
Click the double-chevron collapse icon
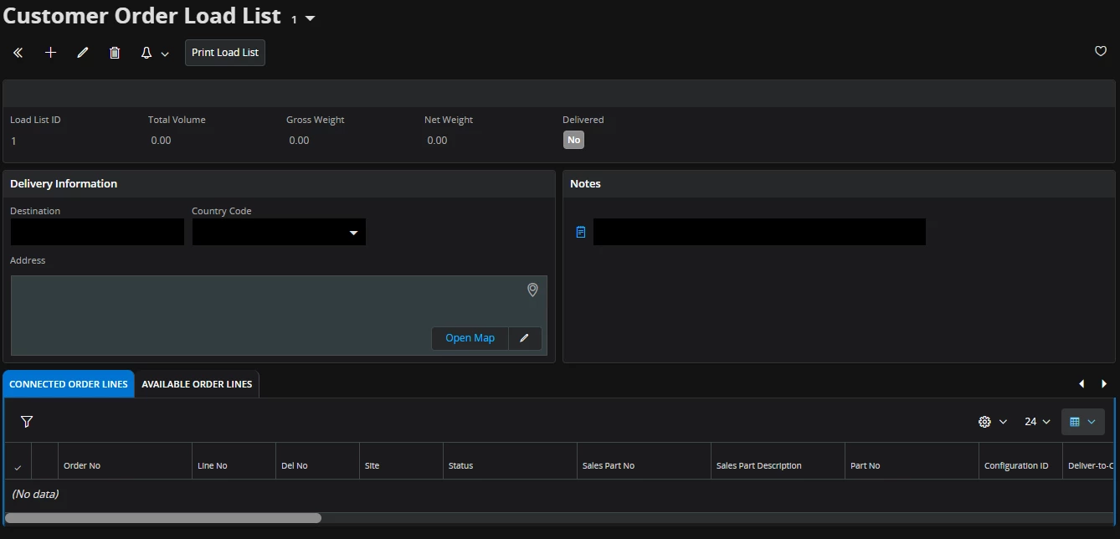(18, 53)
